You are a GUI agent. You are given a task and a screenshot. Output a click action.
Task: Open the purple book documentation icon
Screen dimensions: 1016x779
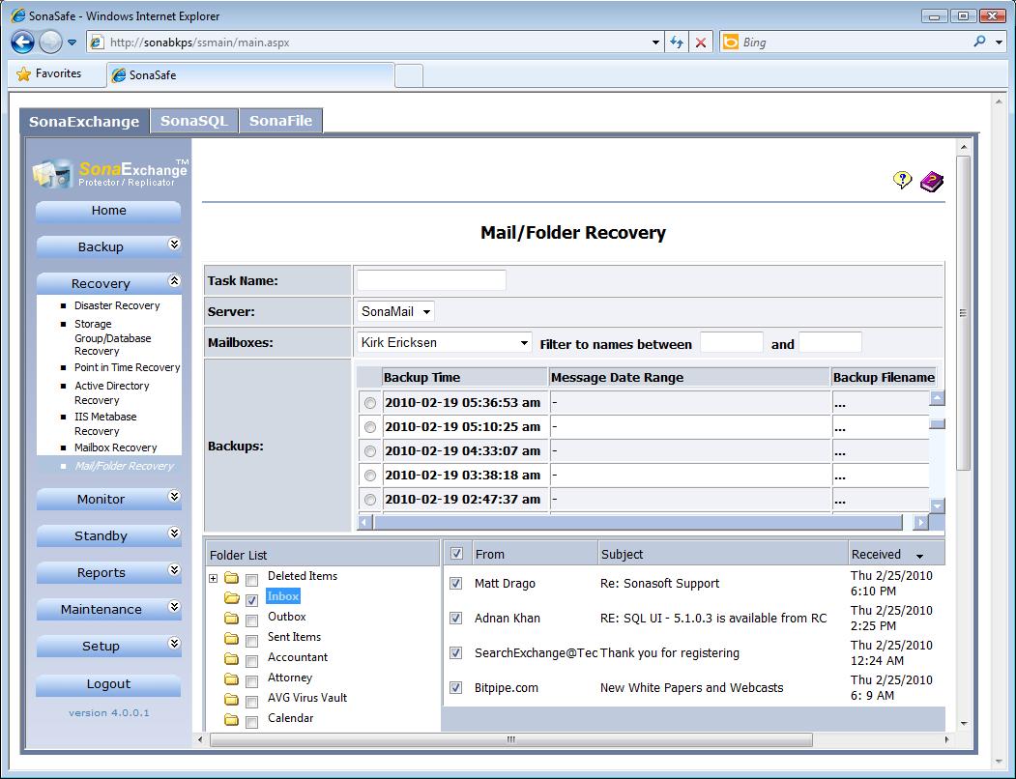tap(931, 181)
